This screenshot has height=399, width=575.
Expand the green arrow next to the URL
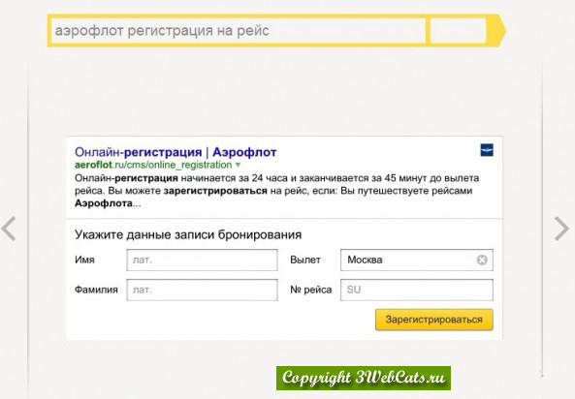(238, 166)
